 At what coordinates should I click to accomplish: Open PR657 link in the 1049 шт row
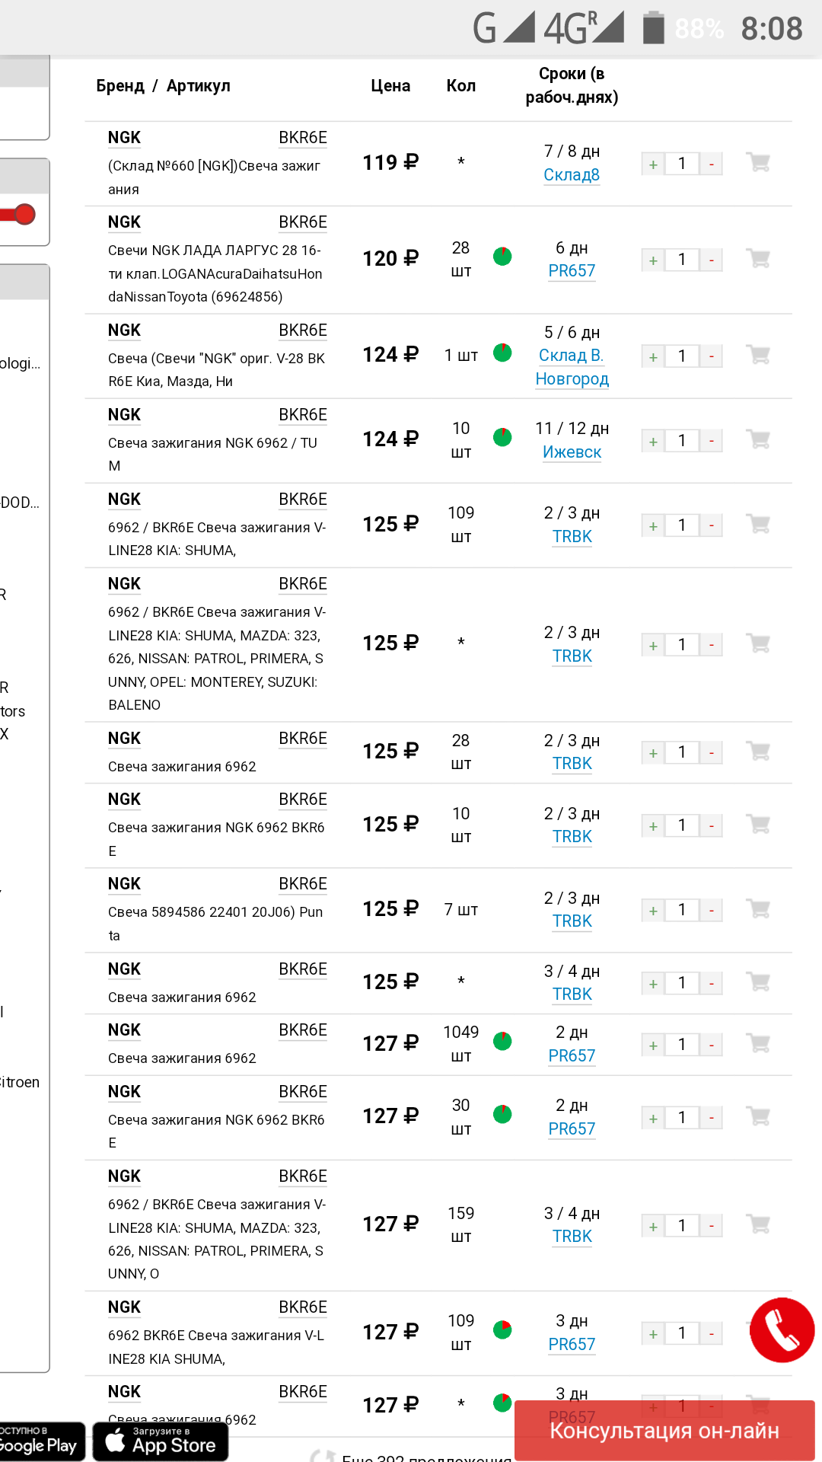tap(572, 1056)
